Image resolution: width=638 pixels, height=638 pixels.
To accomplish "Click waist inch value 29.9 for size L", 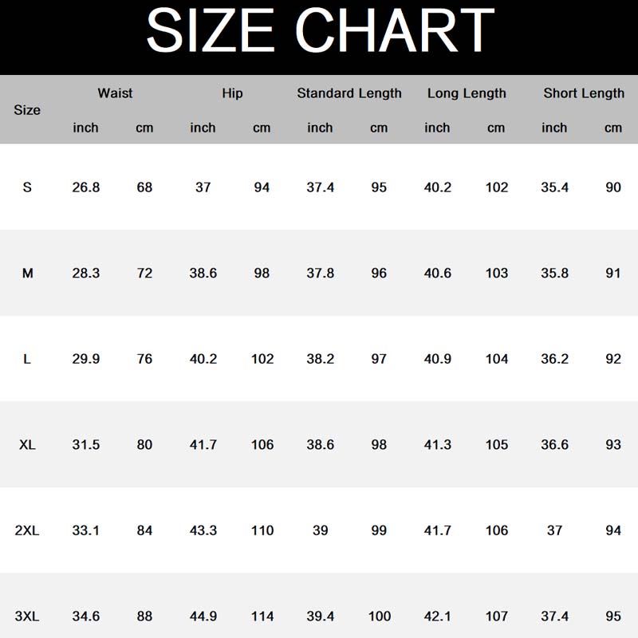I will tap(86, 359).
